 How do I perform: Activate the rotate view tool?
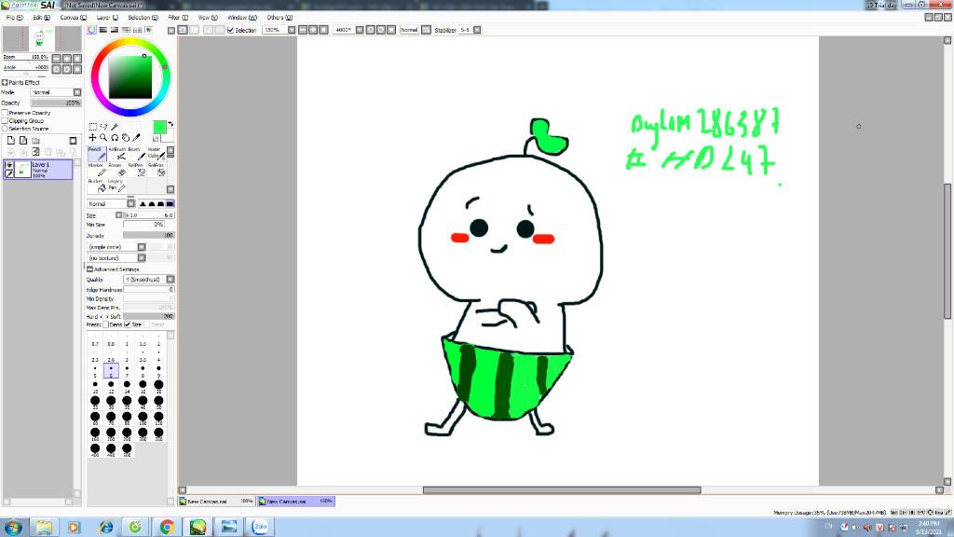[115, 138]
